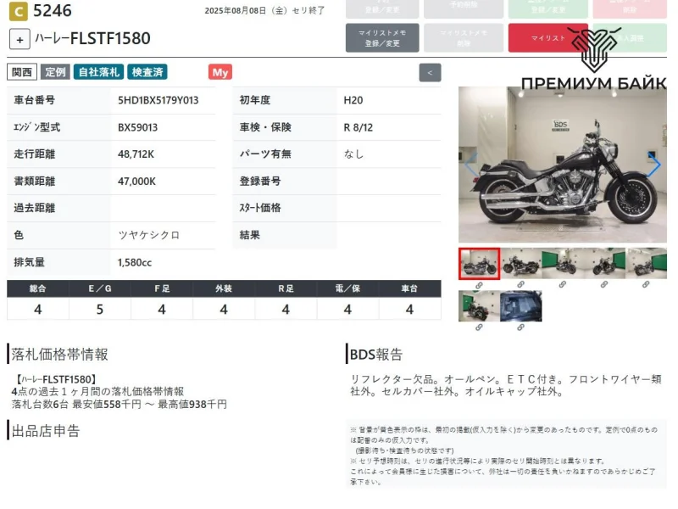Click the 自社落札 status tag
Image resolution: width=678 pixels, height=509 pixels.
click(x=98, y=72)
